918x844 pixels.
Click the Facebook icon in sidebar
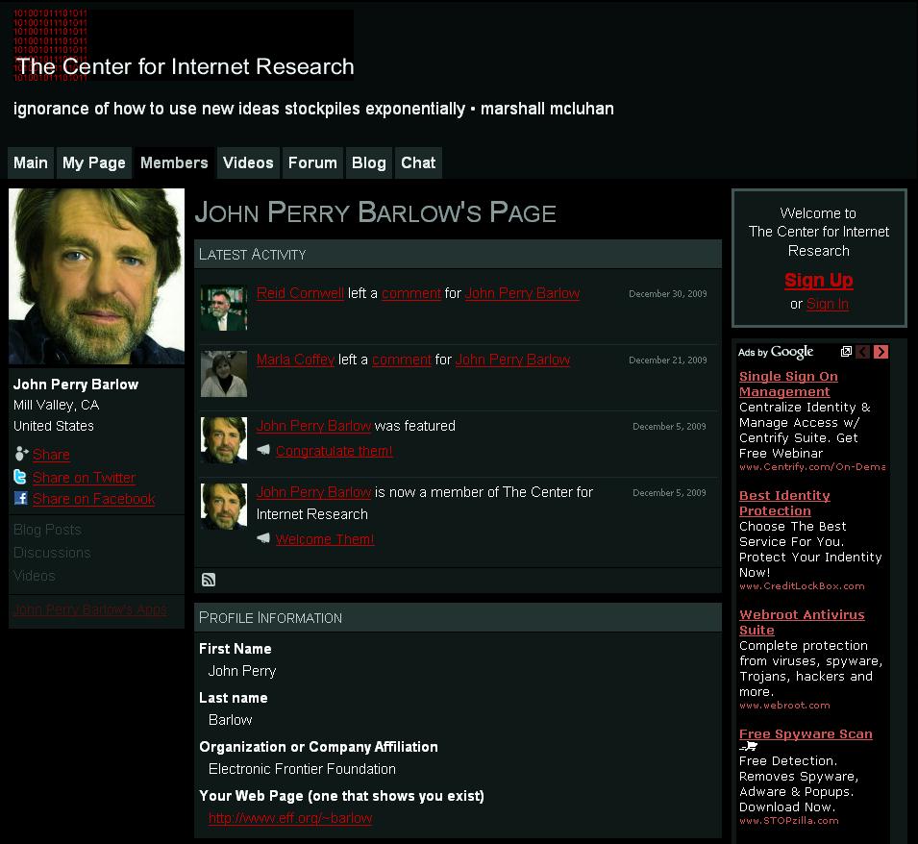pos(20,498)
